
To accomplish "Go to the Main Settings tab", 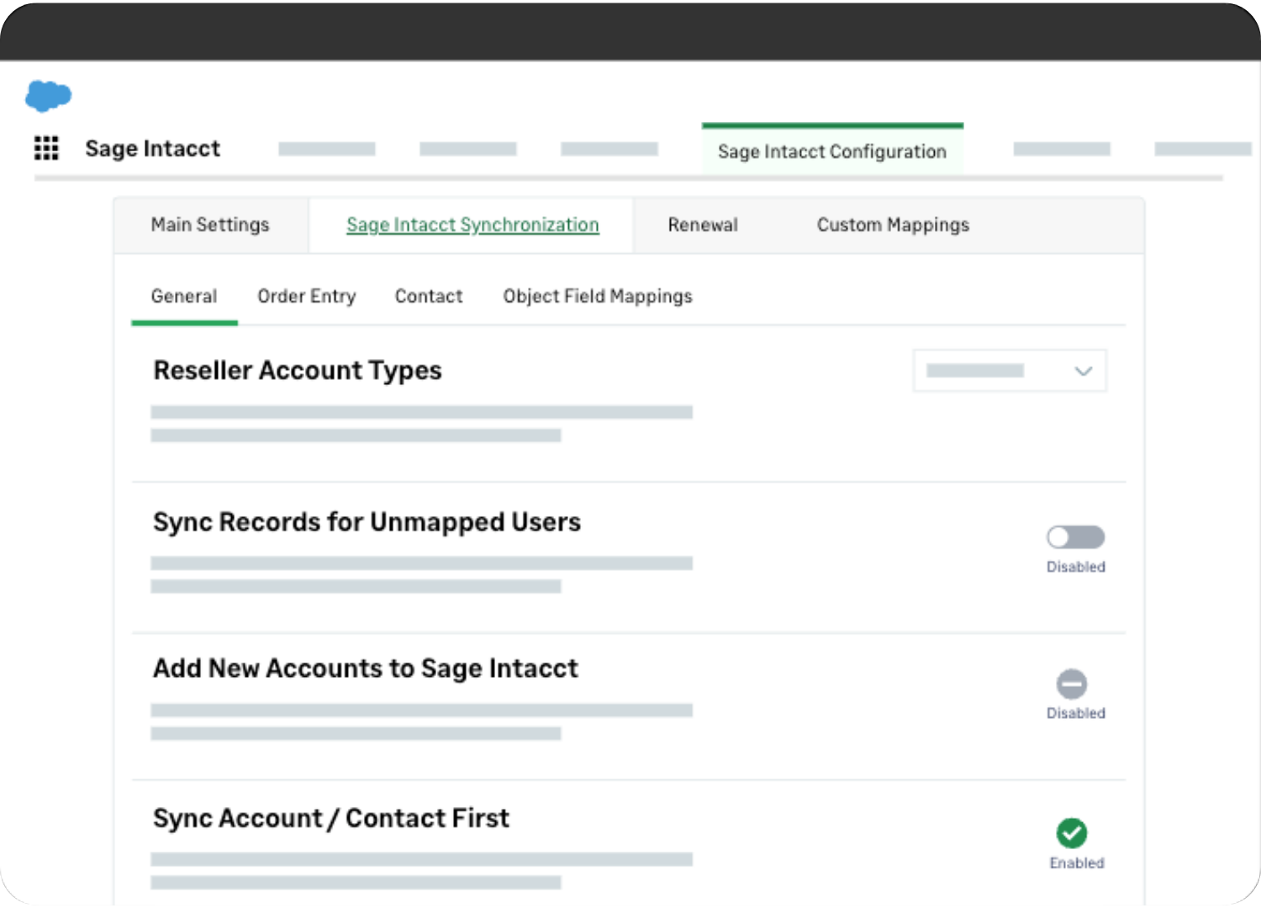I will (210, 224).
